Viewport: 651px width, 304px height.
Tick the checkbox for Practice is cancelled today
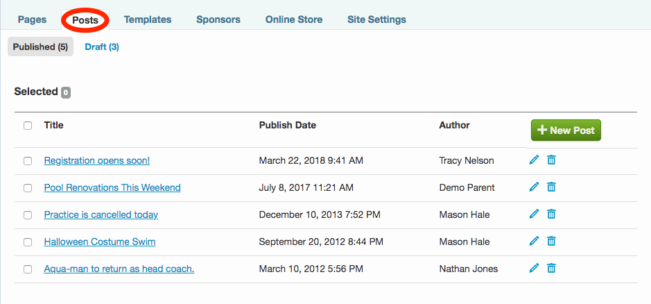28,215
